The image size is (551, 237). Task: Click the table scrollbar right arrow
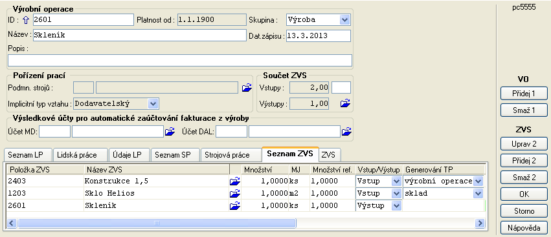[479, 223]
